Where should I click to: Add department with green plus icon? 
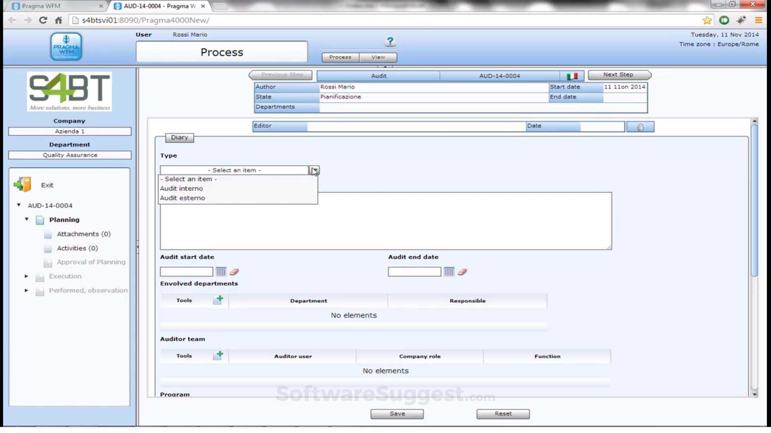click(x=218, y=300)
